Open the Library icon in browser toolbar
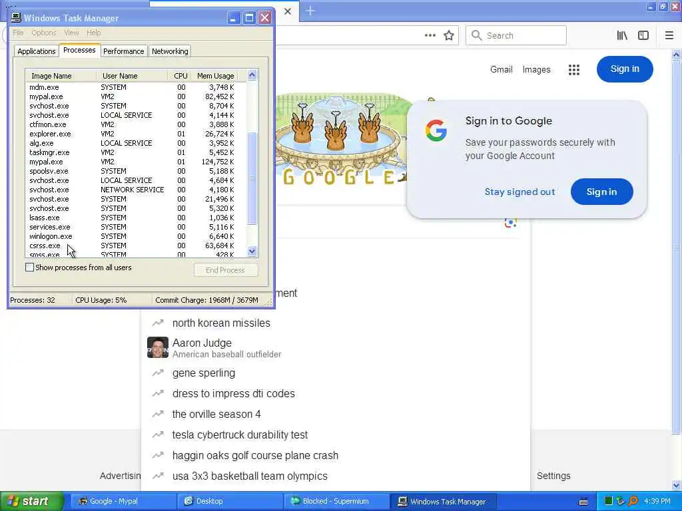 pyautogui.click(x=622, y=36)
